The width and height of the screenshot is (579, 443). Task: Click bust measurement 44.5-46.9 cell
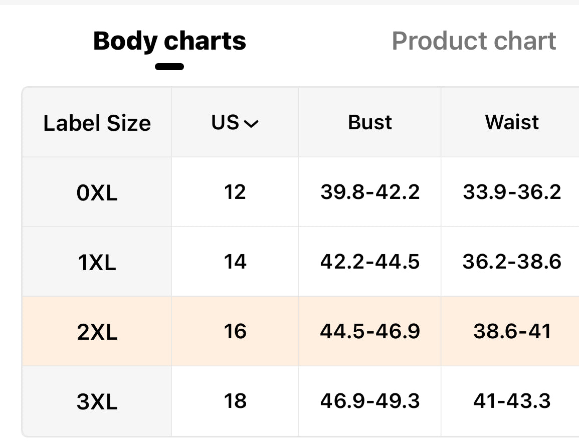pos(370,331)
